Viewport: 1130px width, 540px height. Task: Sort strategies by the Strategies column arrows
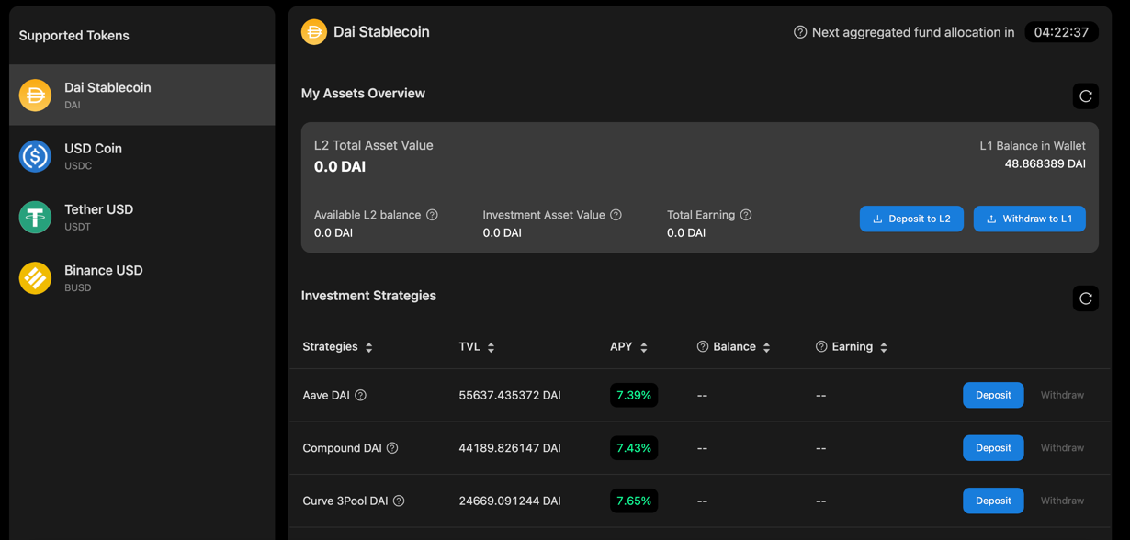369,347
